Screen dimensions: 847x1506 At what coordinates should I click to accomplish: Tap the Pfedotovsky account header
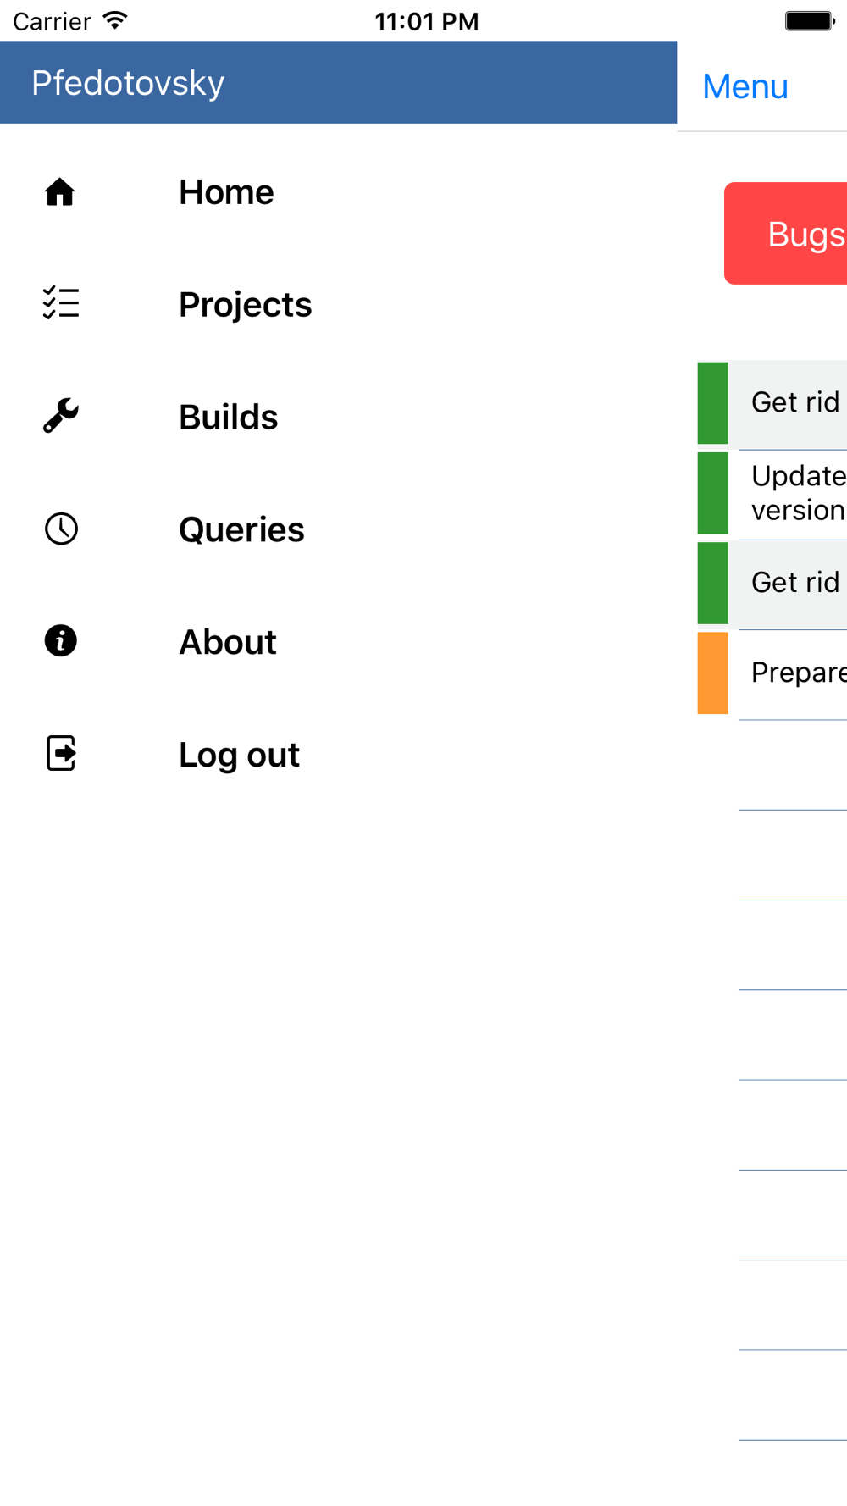[128, 83]
